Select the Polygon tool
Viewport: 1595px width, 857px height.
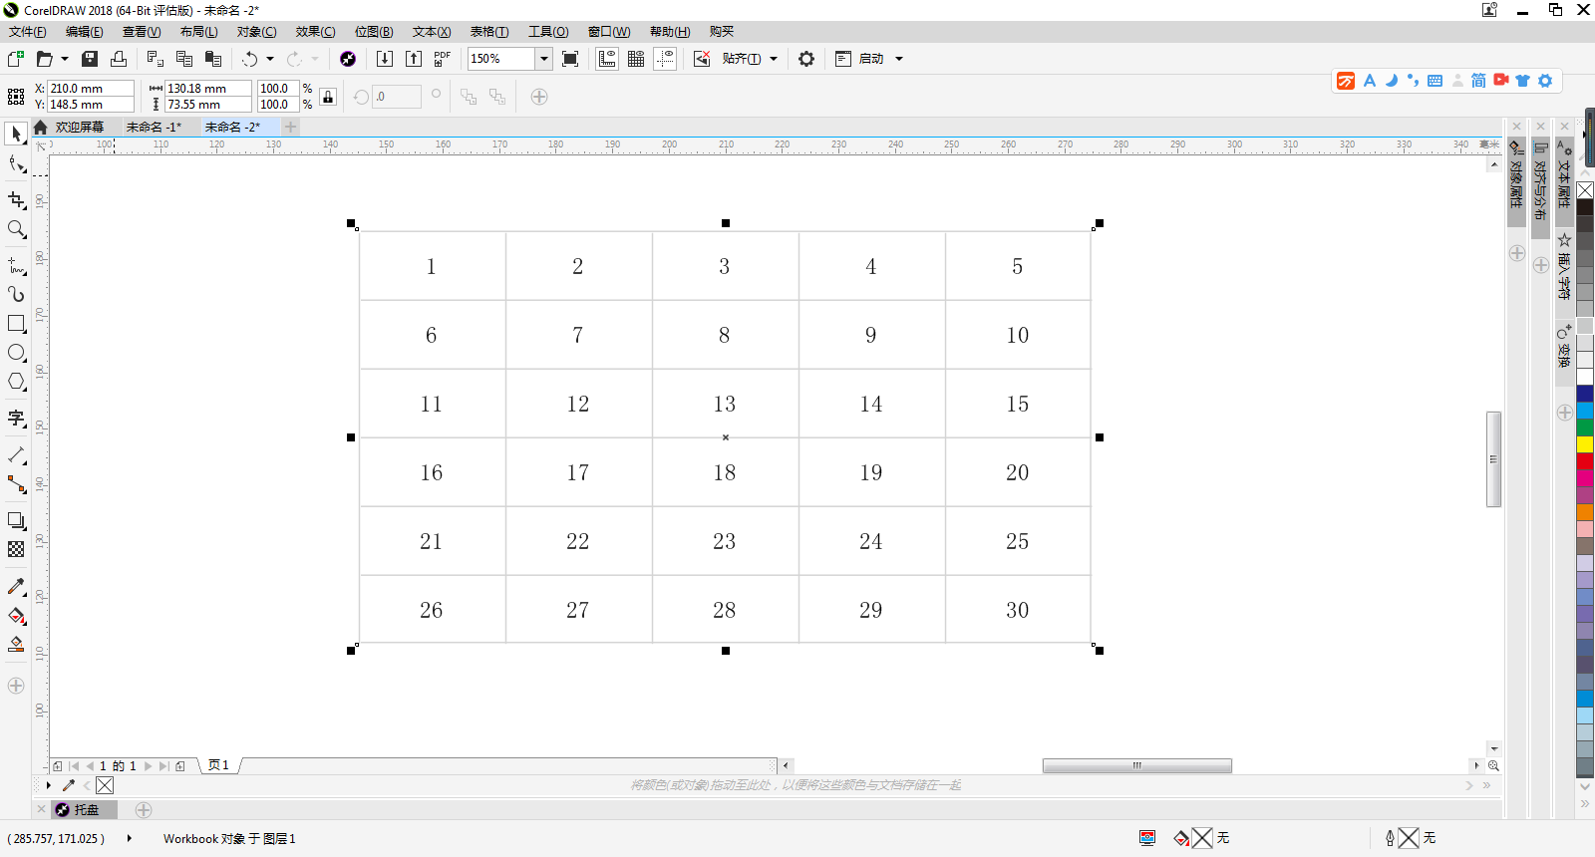(16, 382)
